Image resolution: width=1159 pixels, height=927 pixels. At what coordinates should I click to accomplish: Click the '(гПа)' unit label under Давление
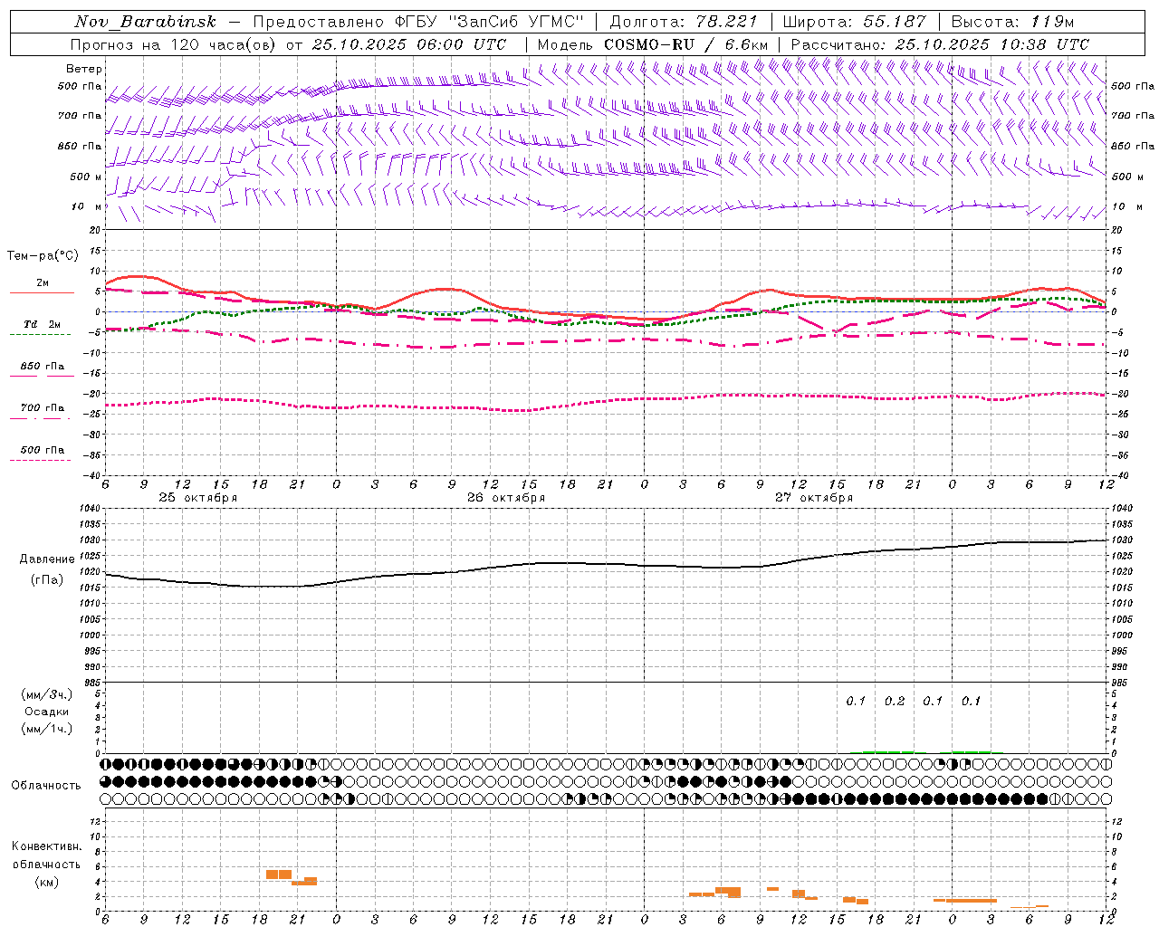(47, 579)
